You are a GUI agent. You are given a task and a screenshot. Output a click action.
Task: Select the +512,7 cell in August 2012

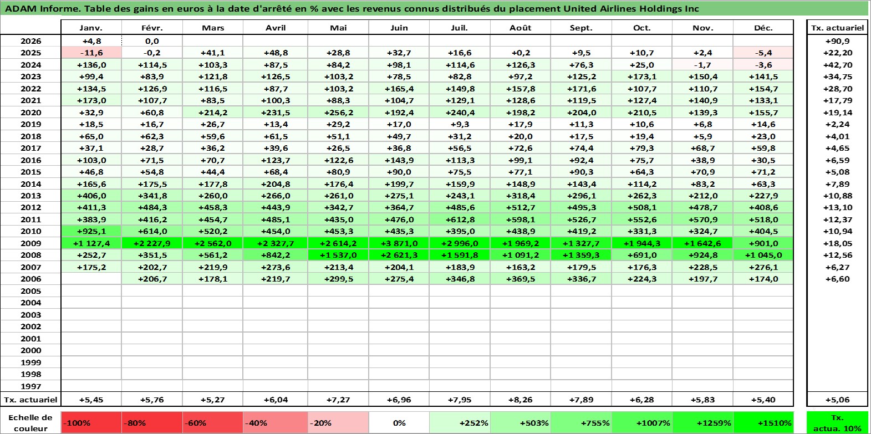coord(520,207)
